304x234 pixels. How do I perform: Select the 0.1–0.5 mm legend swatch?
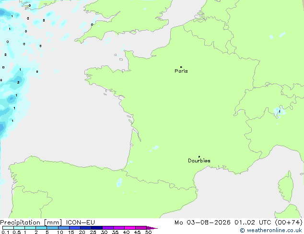(8, 228)
